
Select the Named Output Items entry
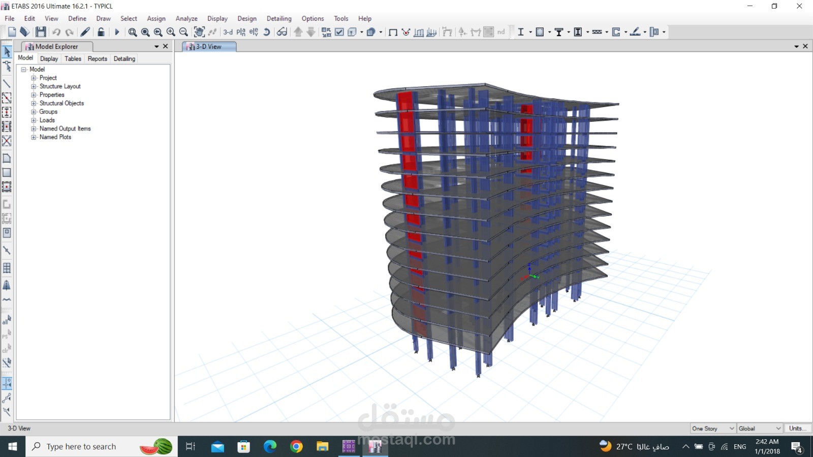pyautogui.click(x=65, y=128)
